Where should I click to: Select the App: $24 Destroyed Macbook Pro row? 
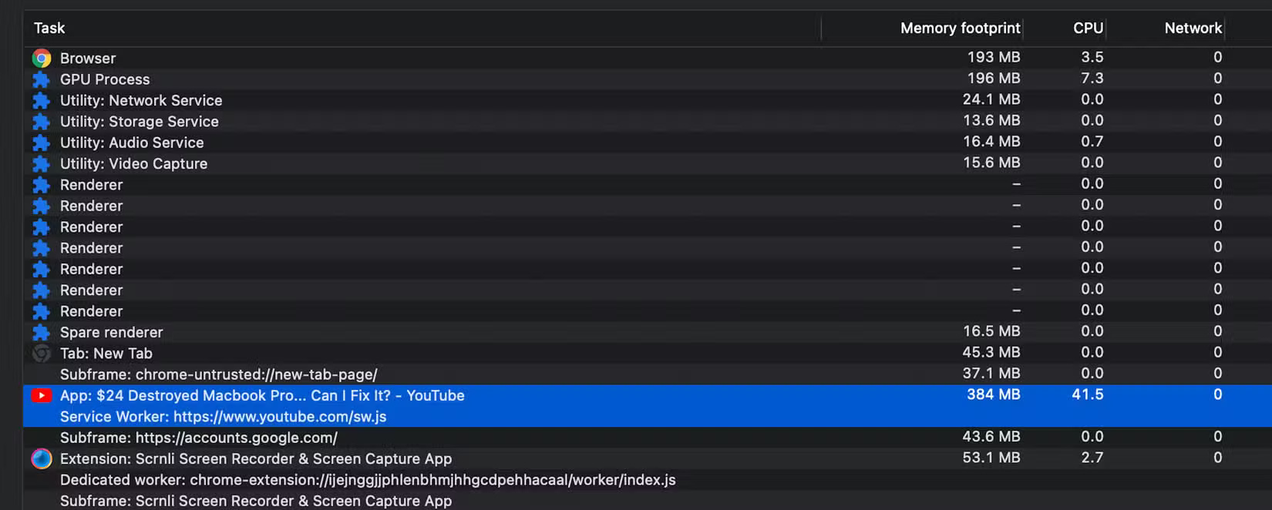pos(648,395)
